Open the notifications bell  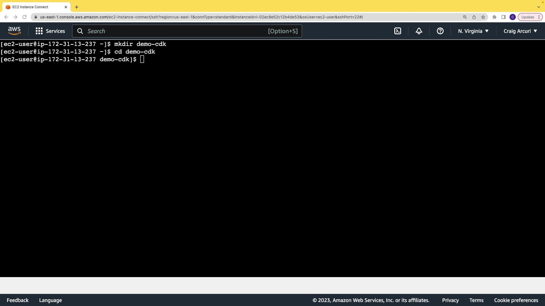point(419,31)
